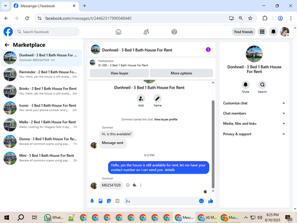297x223 pixels.
Task: Click the Facebook logo icon
Action: [8, 32]
